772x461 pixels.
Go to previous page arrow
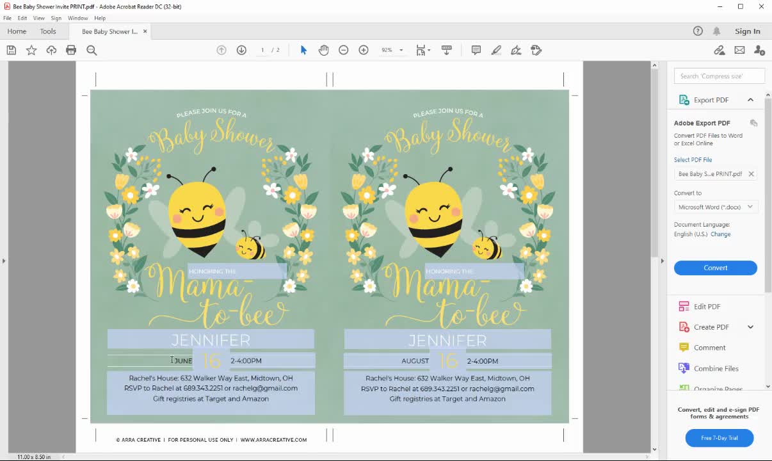221,50
